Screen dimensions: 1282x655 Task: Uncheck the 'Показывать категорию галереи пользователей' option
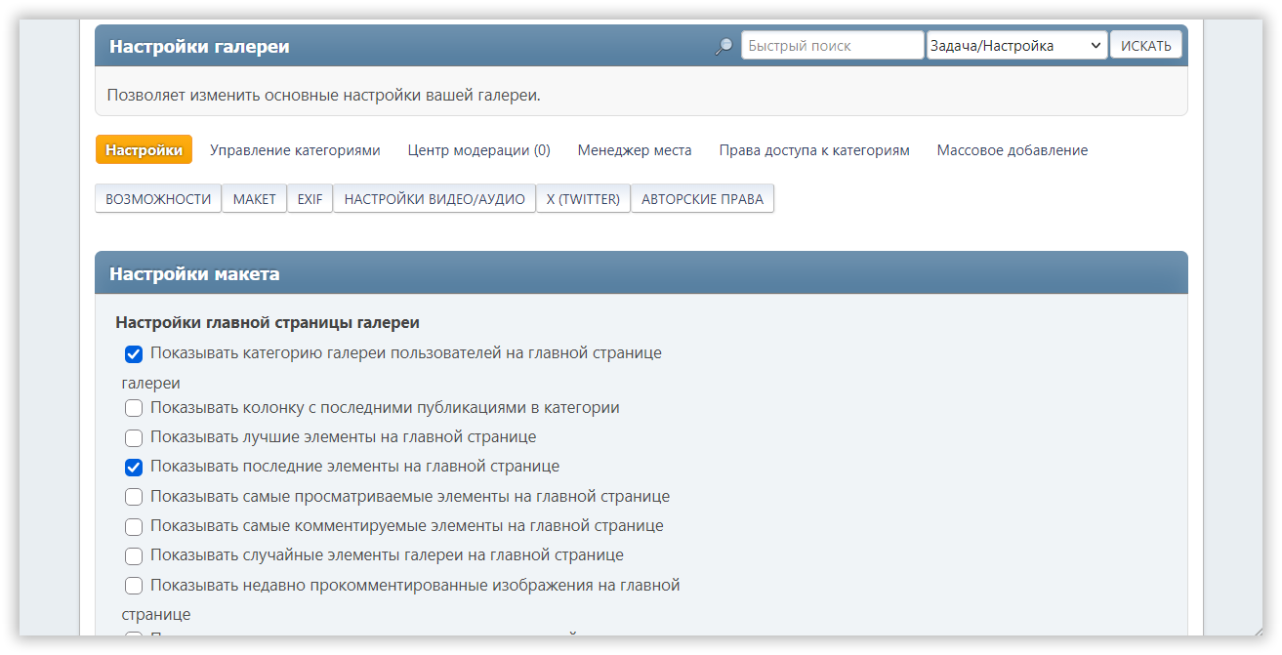[x=134, y=353]
